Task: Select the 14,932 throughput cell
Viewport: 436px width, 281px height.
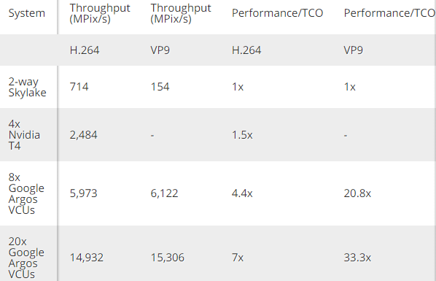Action: 87,258
